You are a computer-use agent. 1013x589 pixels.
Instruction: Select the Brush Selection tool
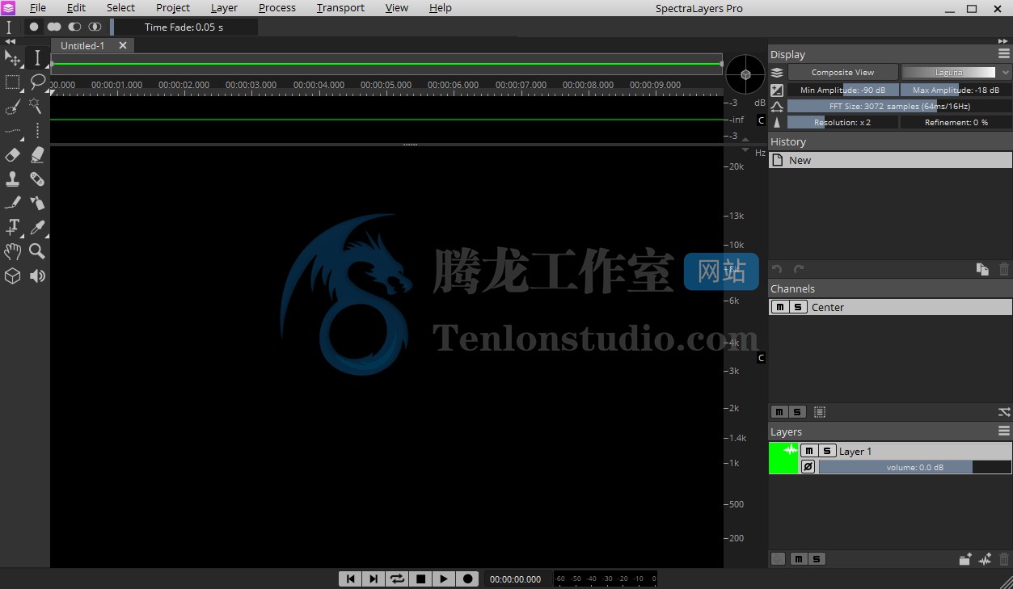click(13, 107)
